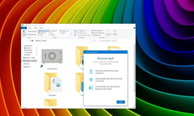The image size is (194, 116).
Task: Click the 'Documents' folder label
Action: coord(53,95)
